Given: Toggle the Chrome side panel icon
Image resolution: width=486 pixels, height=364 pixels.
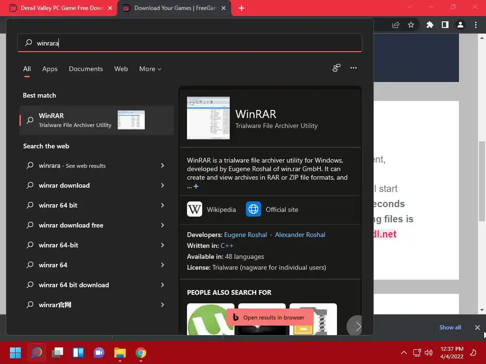Looking at the screenshot, I should coord(445,25).
